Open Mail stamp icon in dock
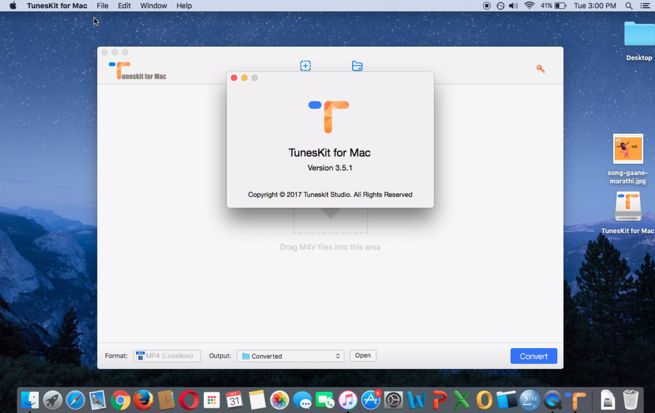This screenshot has width=655, height=413. (x=98, y=400)
